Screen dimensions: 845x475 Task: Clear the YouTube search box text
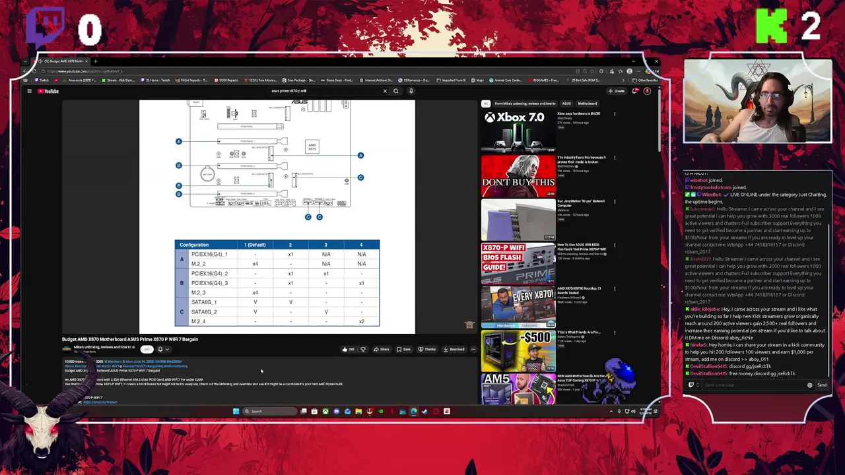pyautogui.click(x=385, y=91)
